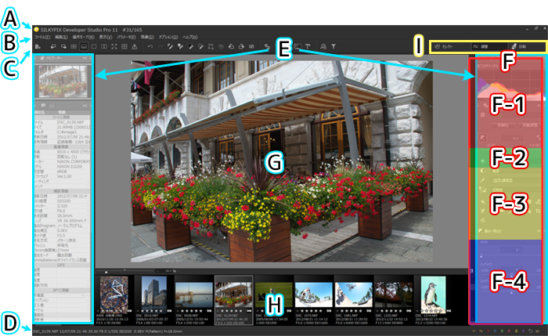Click the text T tool icon in toolbar

(308, 46)
